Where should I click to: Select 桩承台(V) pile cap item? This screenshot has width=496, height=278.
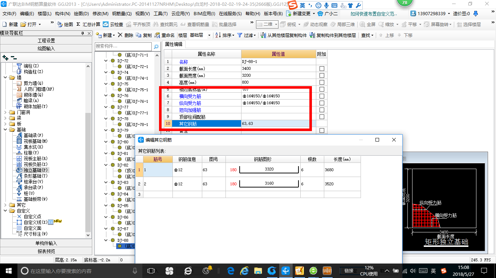point(33,182)
